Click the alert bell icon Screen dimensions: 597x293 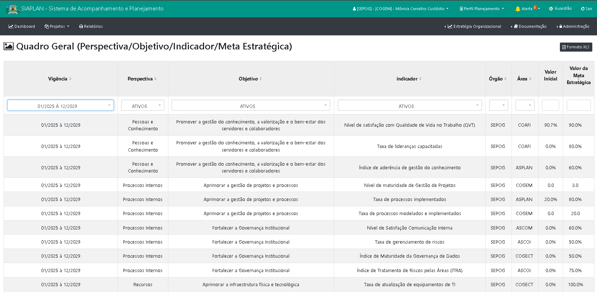pyautogui.click(x=518, y=9)
